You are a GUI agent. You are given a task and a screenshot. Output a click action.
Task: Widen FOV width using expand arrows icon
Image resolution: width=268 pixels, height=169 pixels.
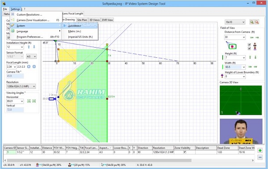[x=250, y=67]
